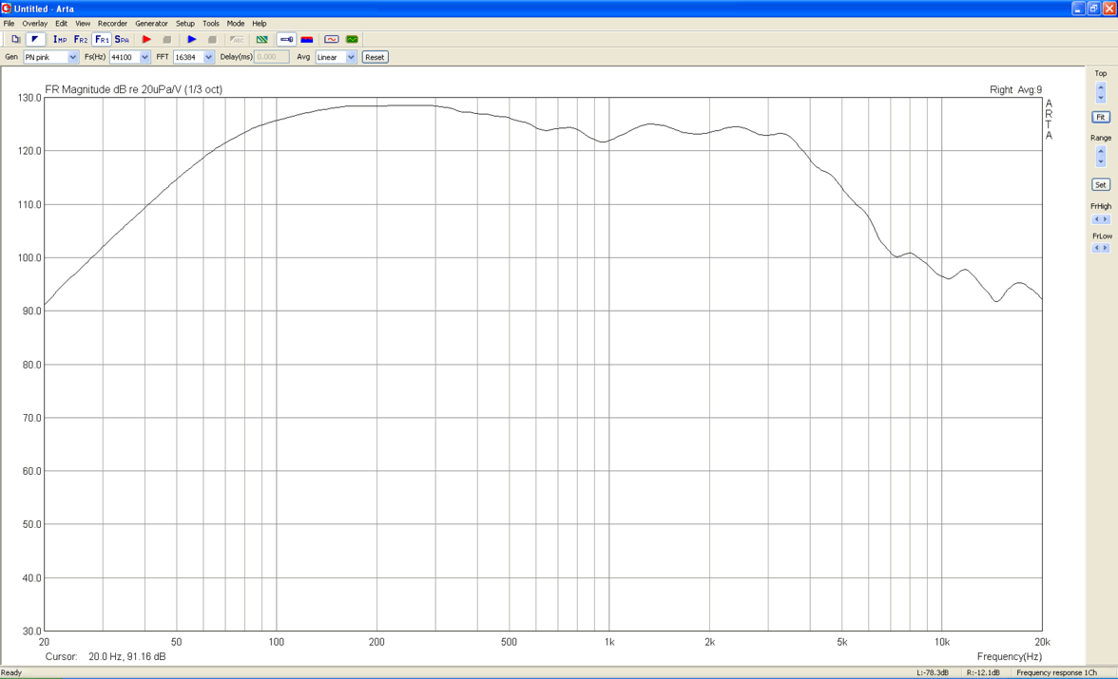Select Fr1 single channel frequency response mode
The width and height of the screenshot is (1118, 679).
click(x=102, y=39)
